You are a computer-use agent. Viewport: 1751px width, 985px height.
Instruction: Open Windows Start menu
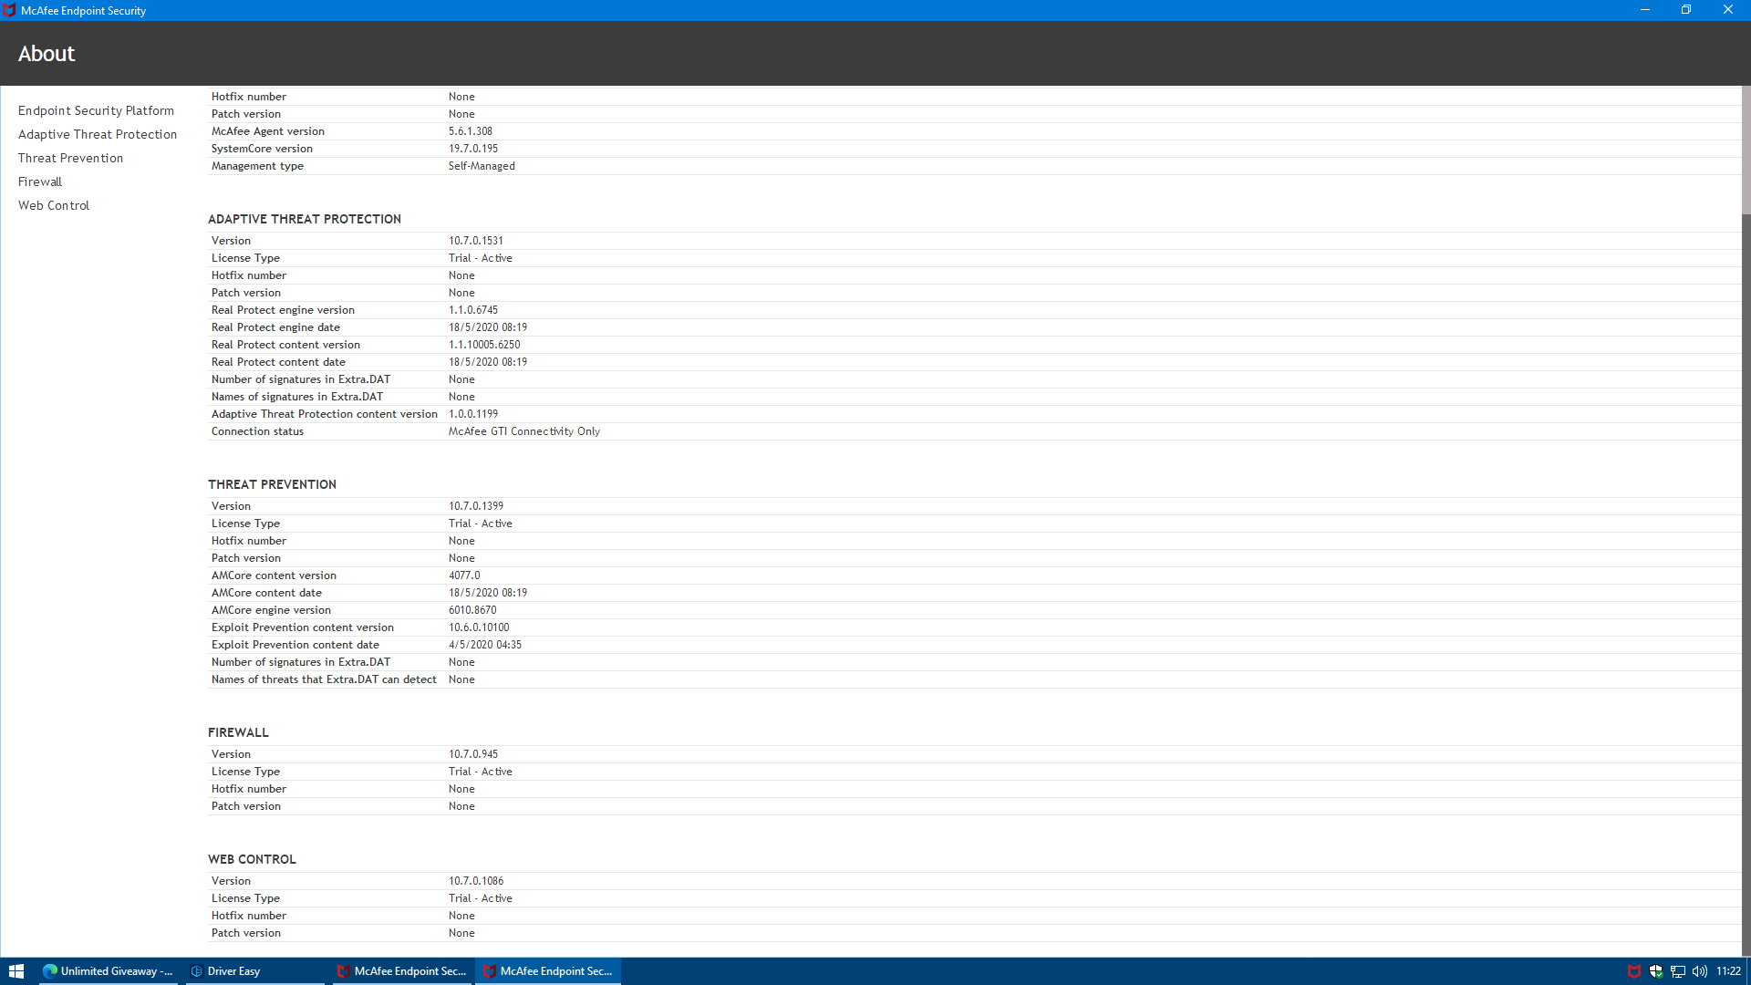coord(16,971)
